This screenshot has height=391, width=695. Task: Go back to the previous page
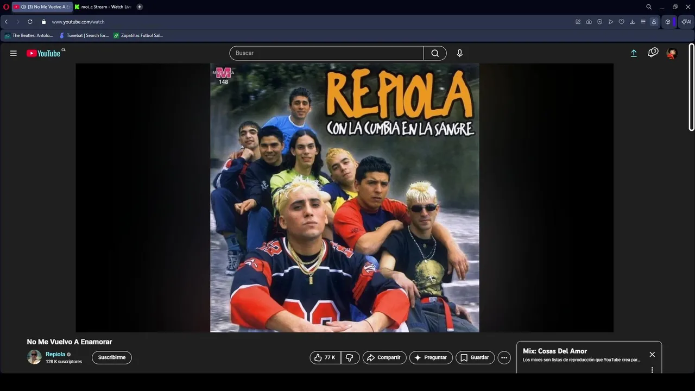(6, 22)
